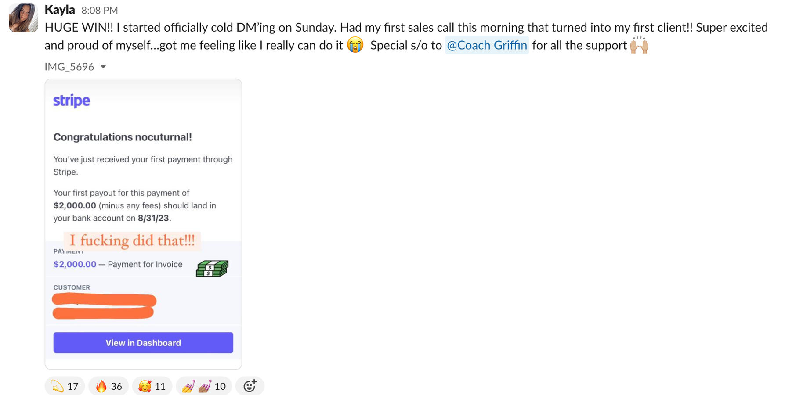Click the Congratulations nocuturnal! heading

[123, 137]
